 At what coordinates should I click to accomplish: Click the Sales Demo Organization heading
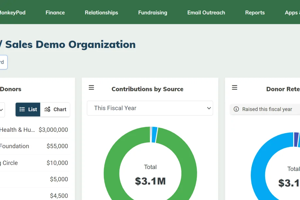(x=70, y=45)
